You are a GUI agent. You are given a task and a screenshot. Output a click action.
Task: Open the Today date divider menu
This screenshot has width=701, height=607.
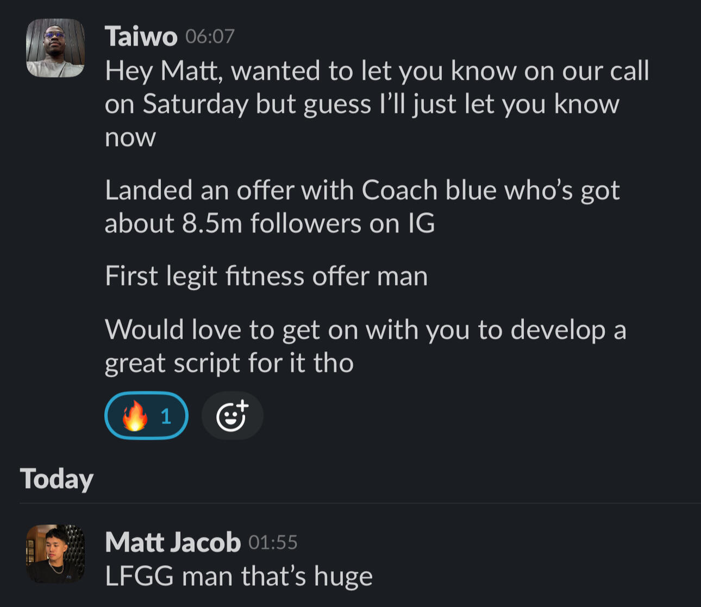point(57,479)
